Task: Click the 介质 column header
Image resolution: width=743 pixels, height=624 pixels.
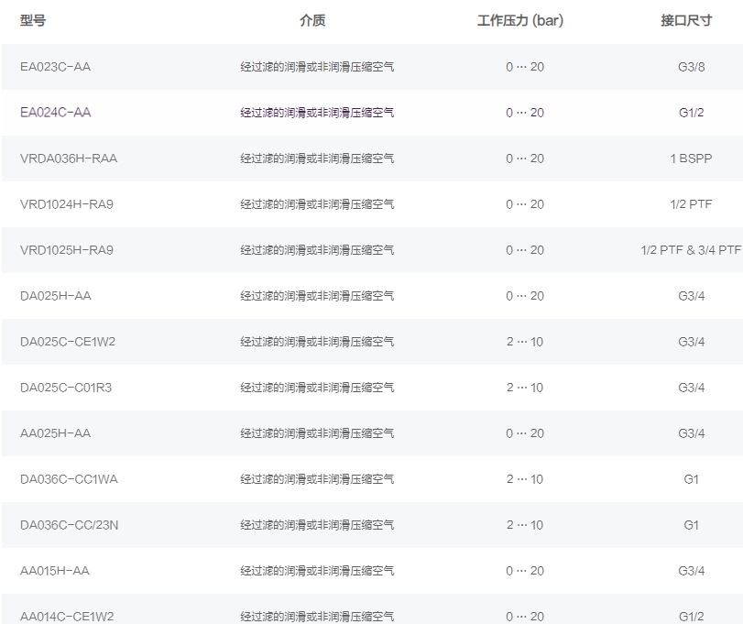Action: (x=312, y=20)
